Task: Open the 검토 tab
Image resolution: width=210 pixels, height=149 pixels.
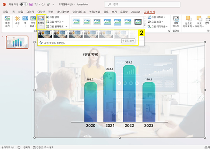Action: (x=106, y=12)
